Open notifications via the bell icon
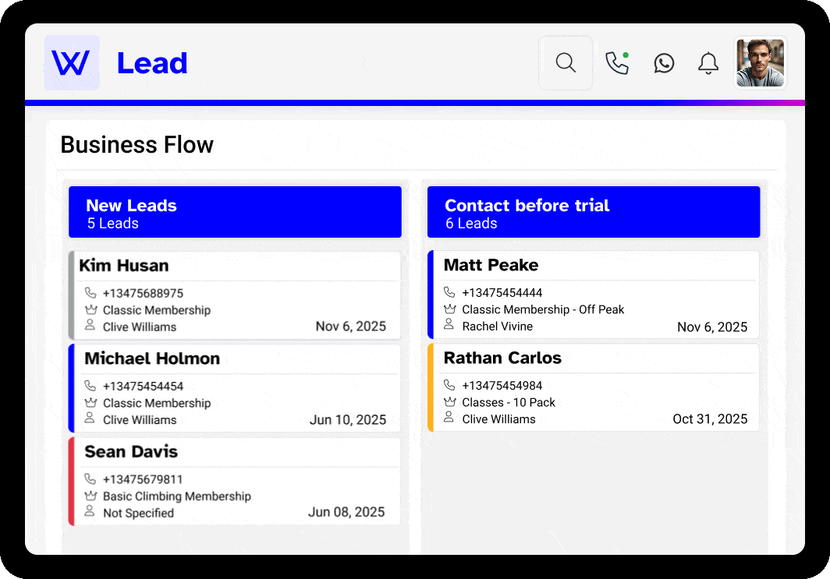This screenshot has height=579, width=830. tap(708, 62)
